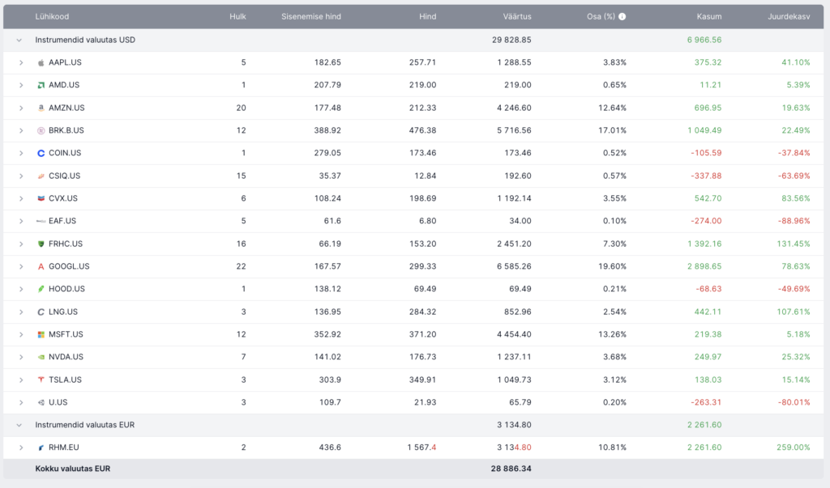
Task: Expand the GOOGL.US row details
Action: point(21,266)
